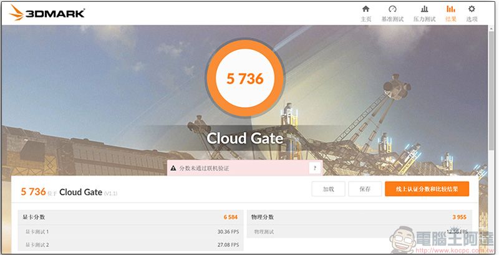
Task: Expand the 显卡分数 graphics score section
Action: point(130,217)
